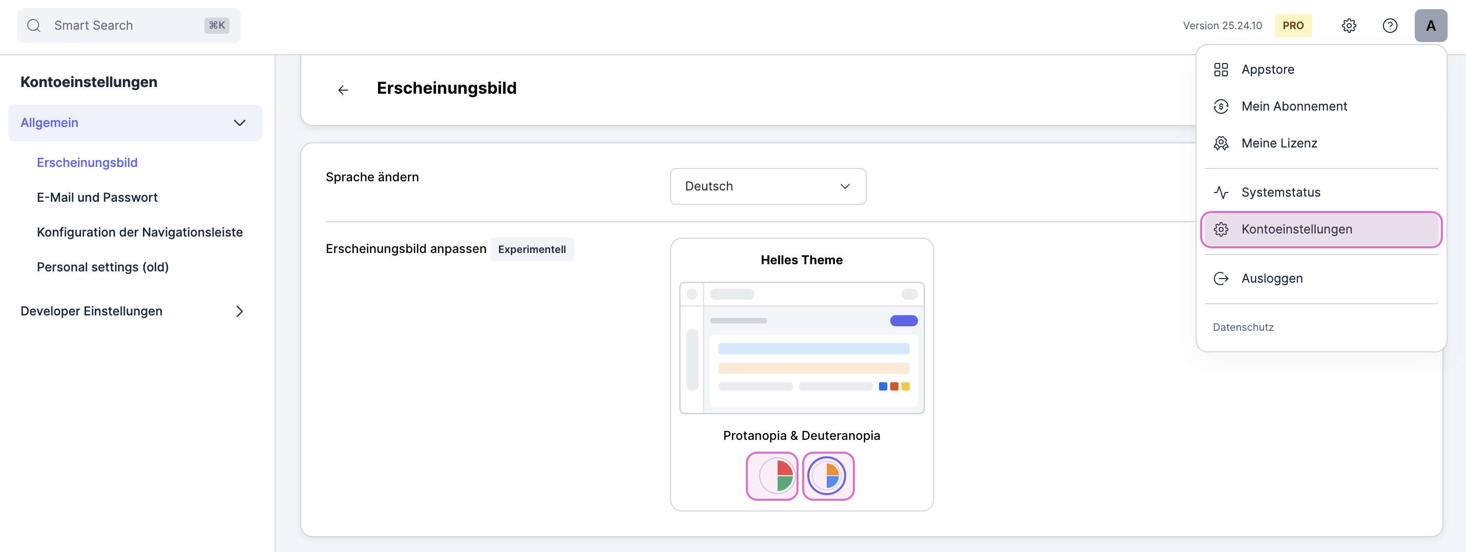Open E-Mail und Passwort settings
The height and width of the screenshot is (552, 1466).
point(97,198)
